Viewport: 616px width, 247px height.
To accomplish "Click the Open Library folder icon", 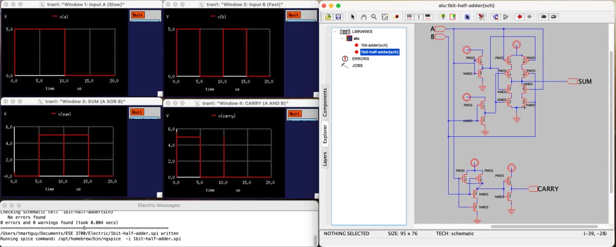I will [328, 17].
